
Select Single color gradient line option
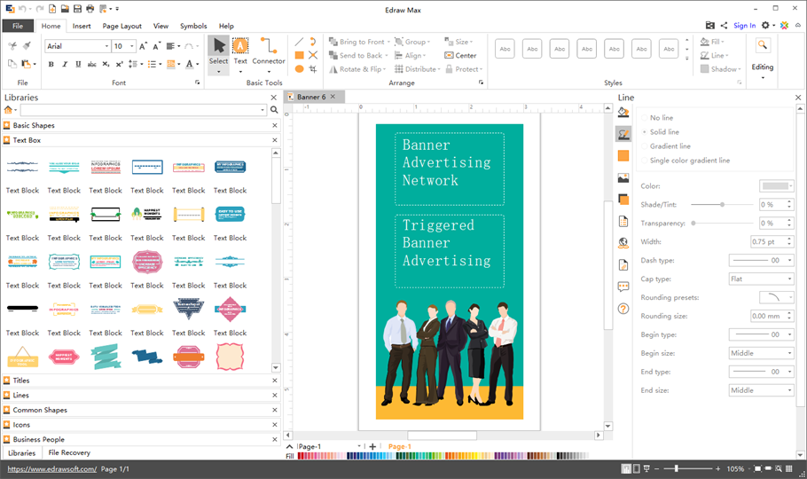645,161
